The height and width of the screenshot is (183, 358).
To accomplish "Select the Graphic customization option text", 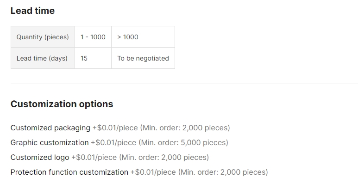I will pyautogui.click(x=50, y=143).
